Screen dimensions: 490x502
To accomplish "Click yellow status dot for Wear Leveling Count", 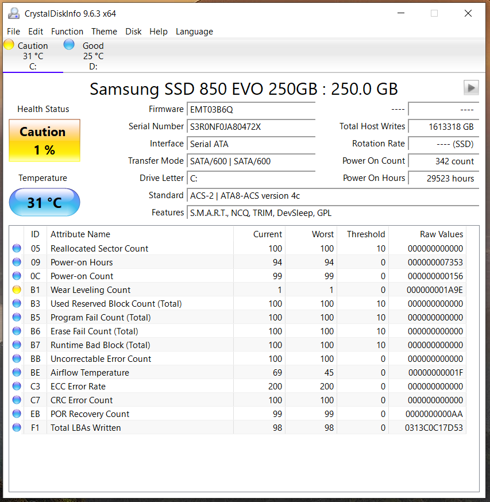I will tap(17, 290).
